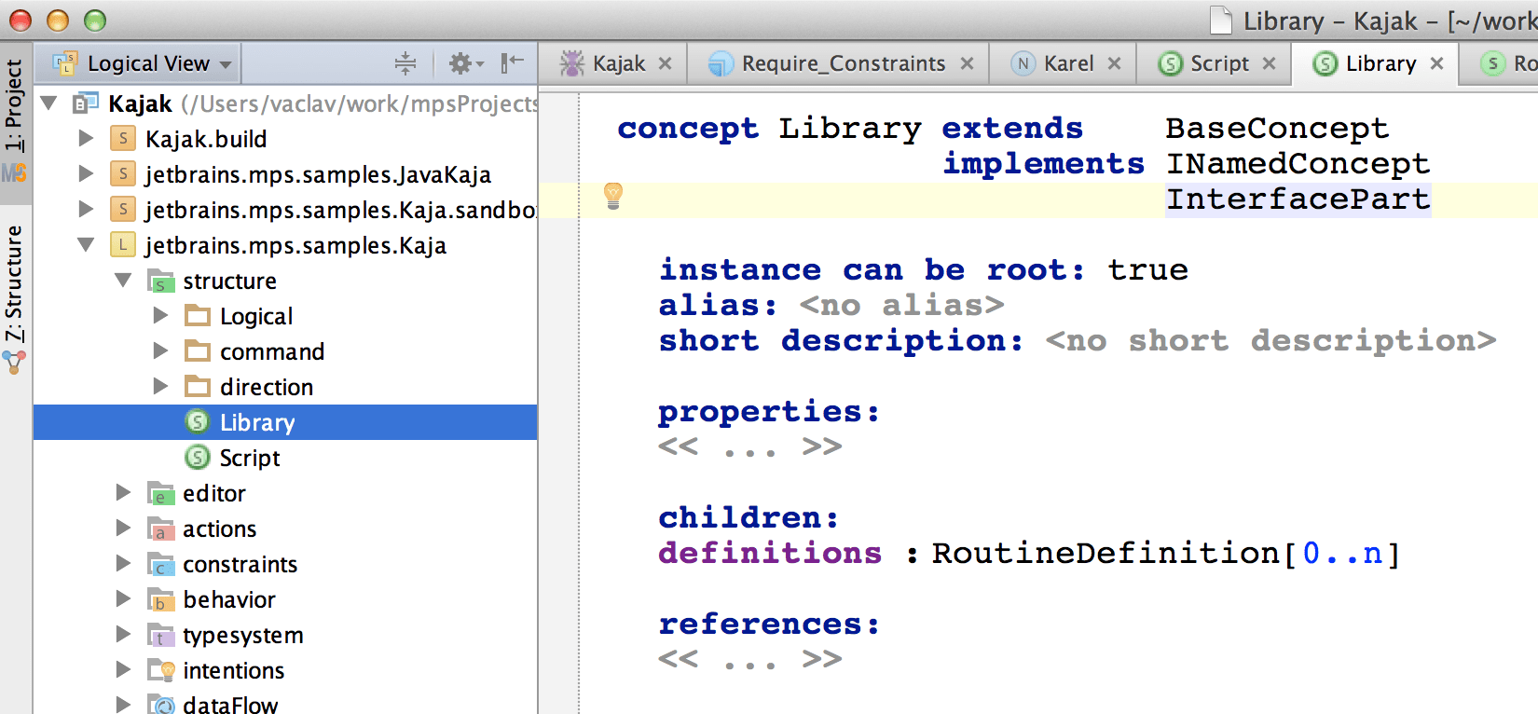
Task: Click the typesystem aspect folder icon
Action: [160, 636]
